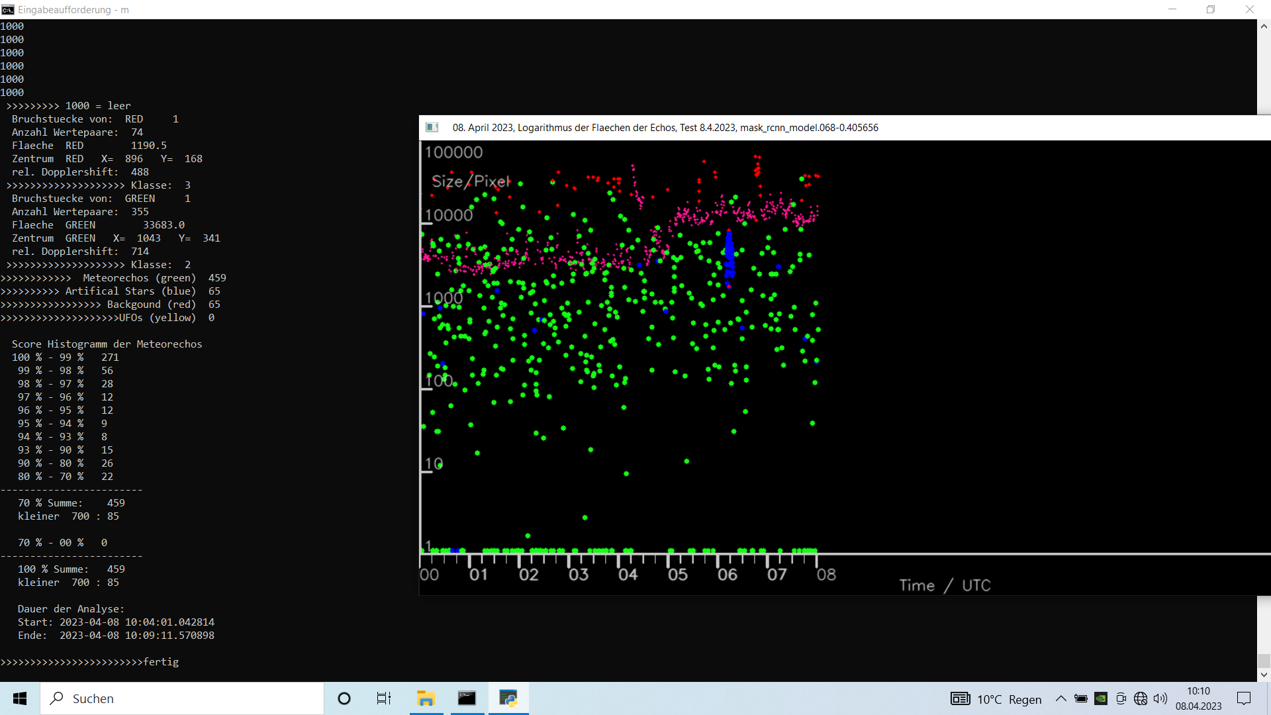Click the 10000 y-axis label

pyautogui.click(x=449, y=215)
